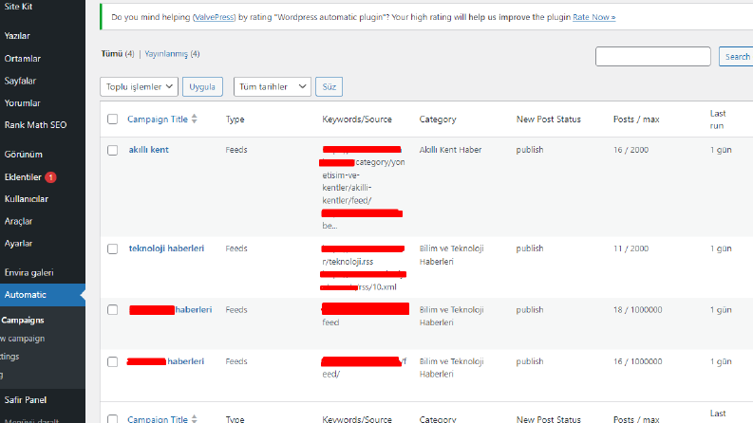Open Kullanıcılar menu
Screen dimensions: 753x423
27,198
